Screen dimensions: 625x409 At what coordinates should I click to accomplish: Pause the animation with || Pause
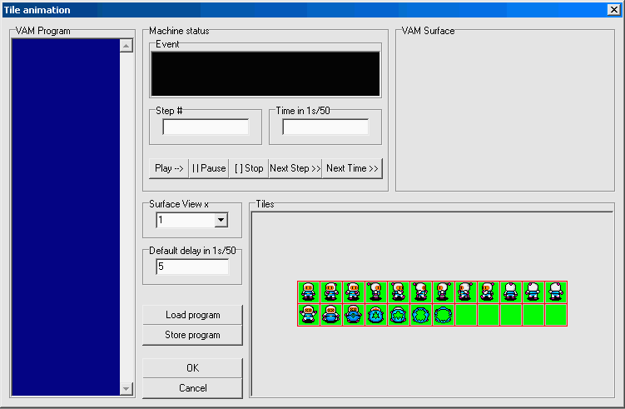[x=208, y=168]
